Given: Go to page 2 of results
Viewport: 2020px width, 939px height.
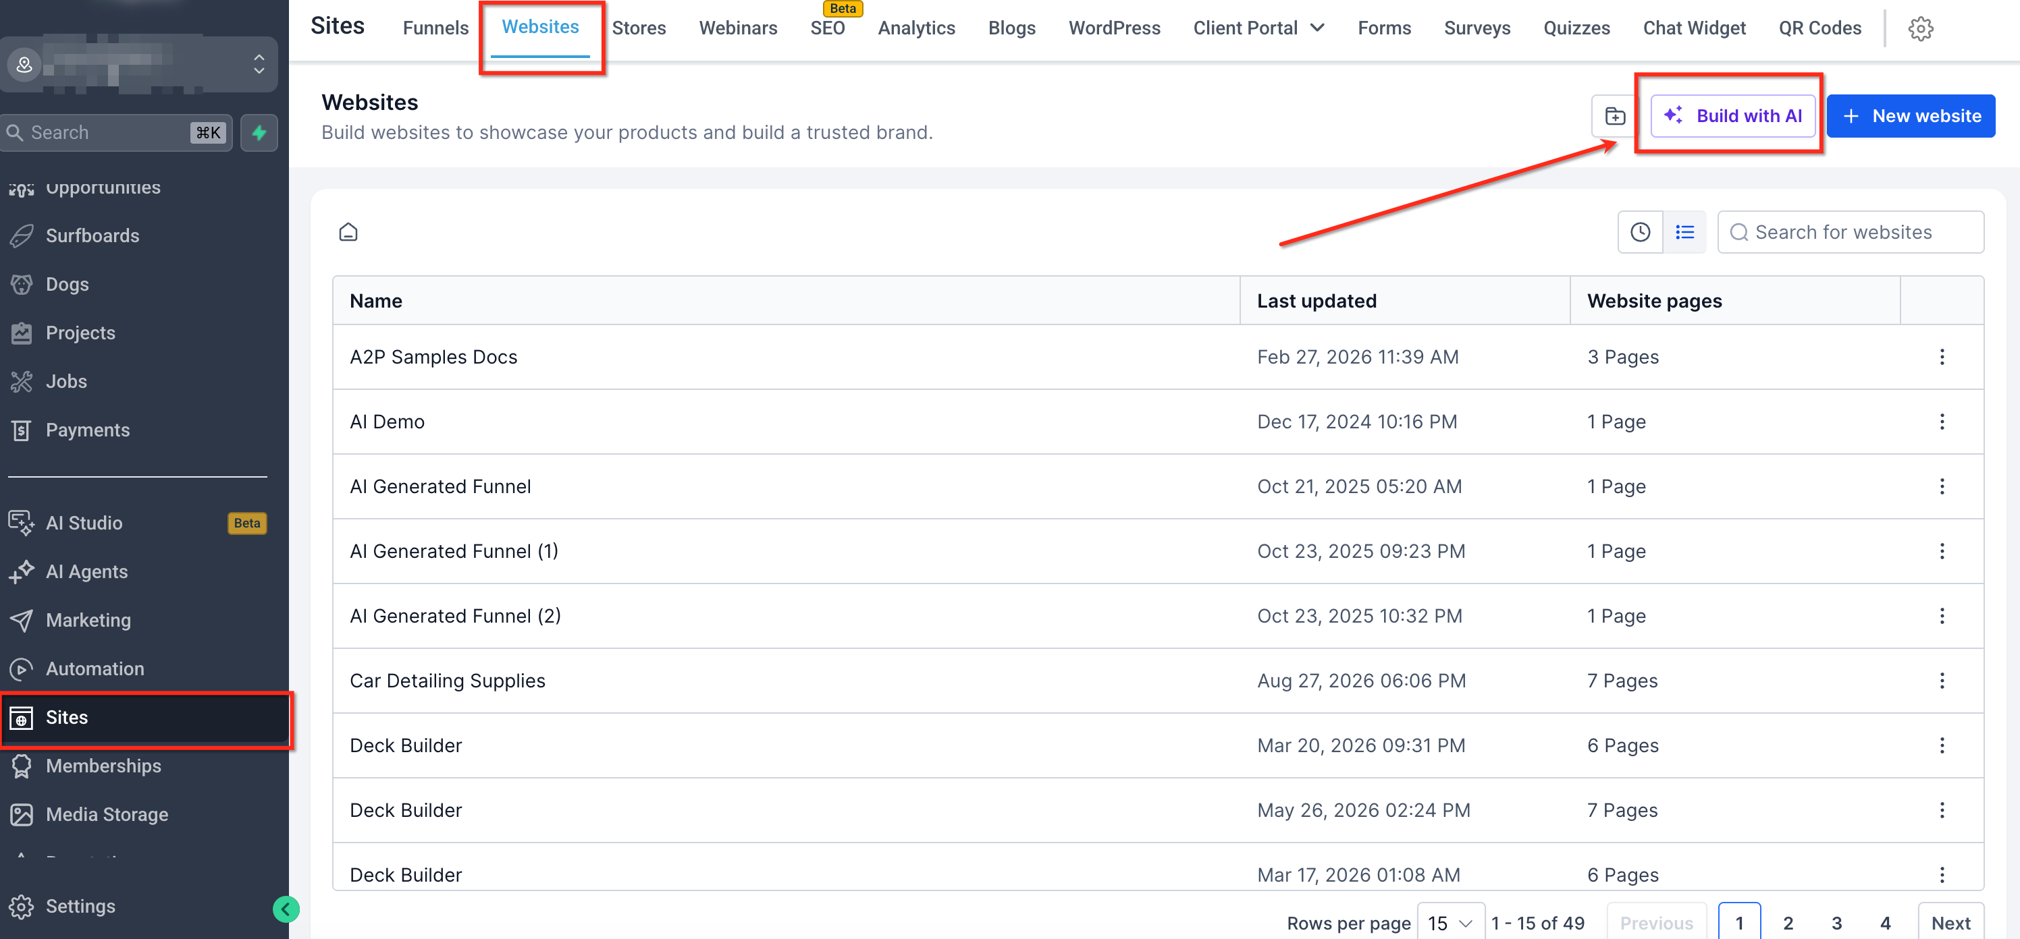Looking at the screenshot, I should pos(1788,923).
